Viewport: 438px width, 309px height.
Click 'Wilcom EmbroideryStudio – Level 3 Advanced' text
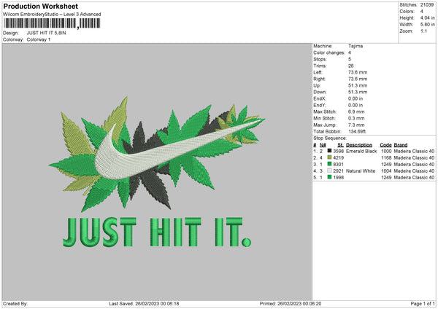(52, 15)
